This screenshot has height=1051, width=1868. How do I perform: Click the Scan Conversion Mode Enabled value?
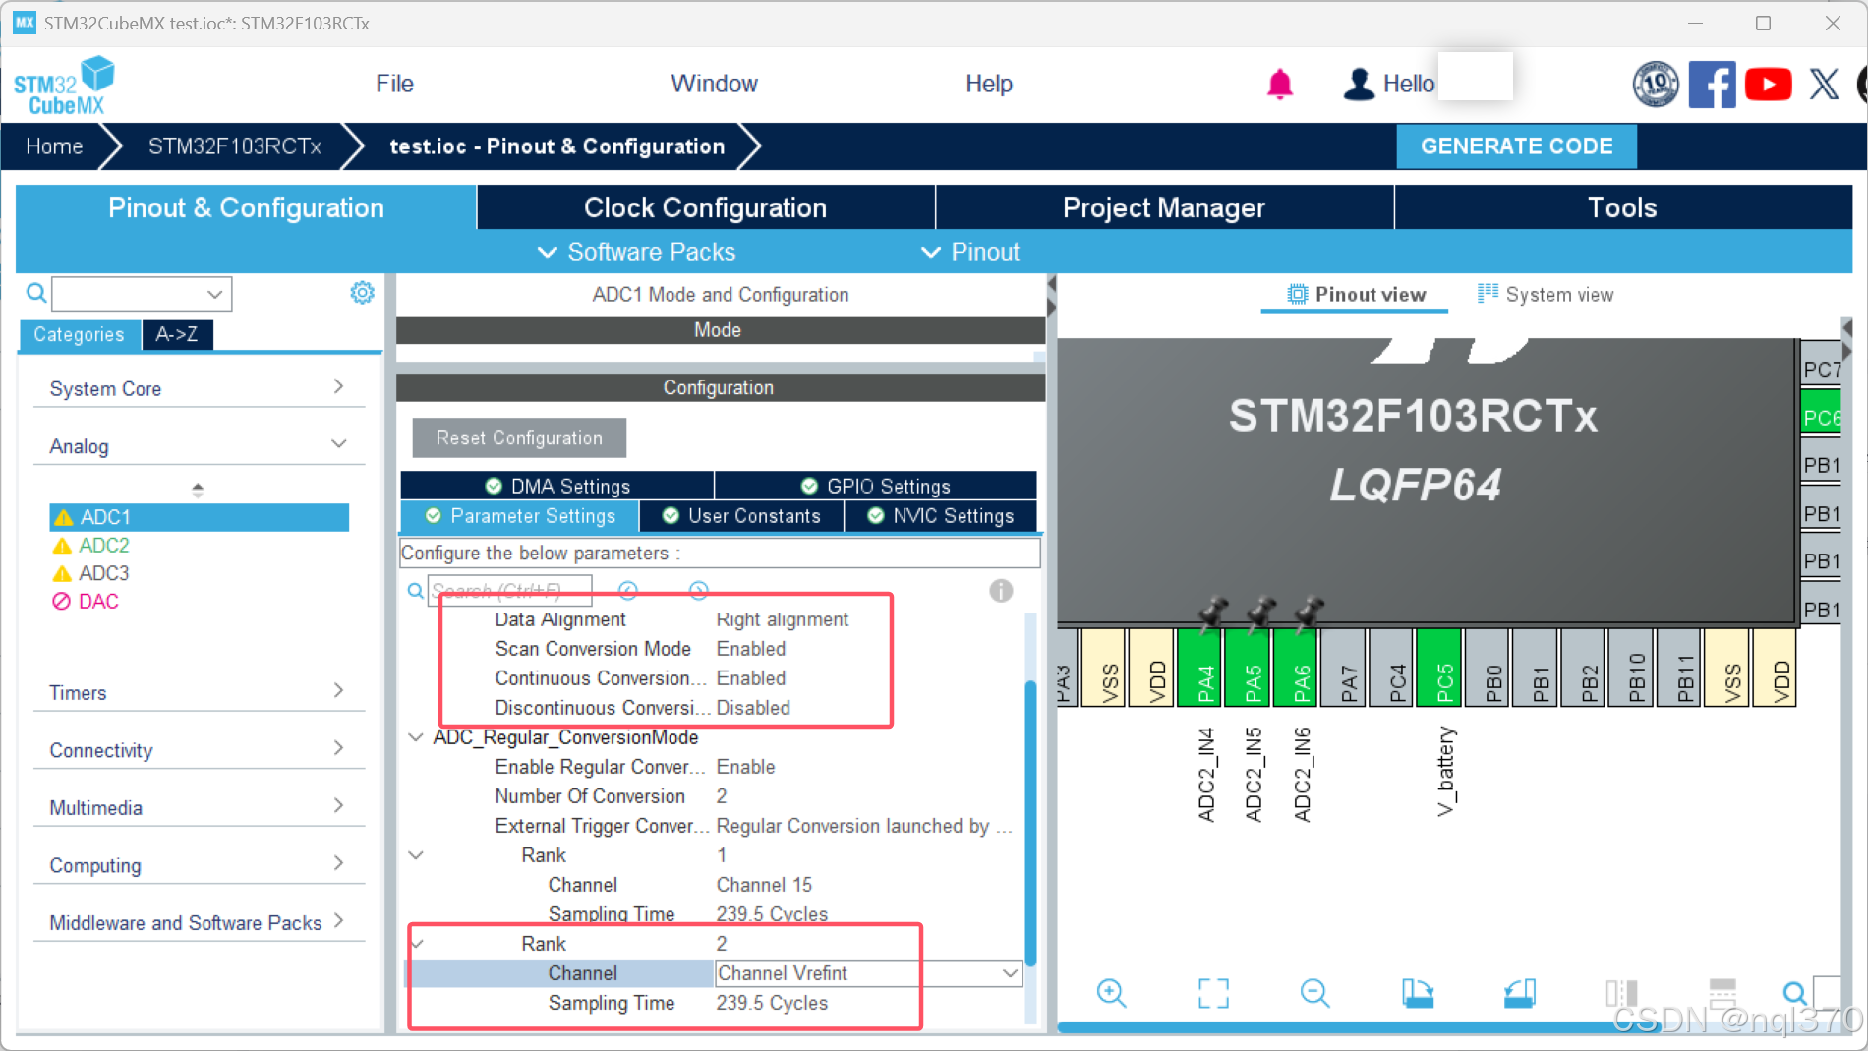[751, 649]
